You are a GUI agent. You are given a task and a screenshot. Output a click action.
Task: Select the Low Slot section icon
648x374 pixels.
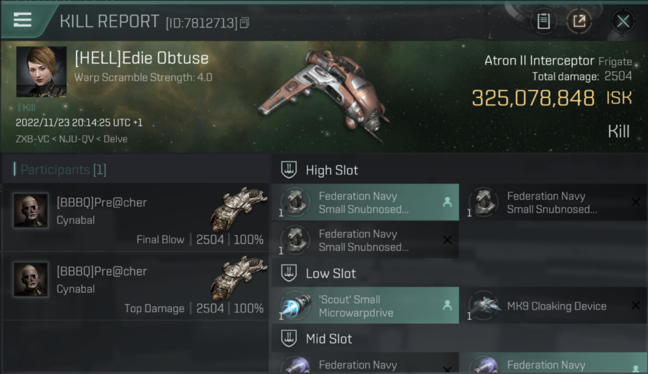(x=289, y=273)
